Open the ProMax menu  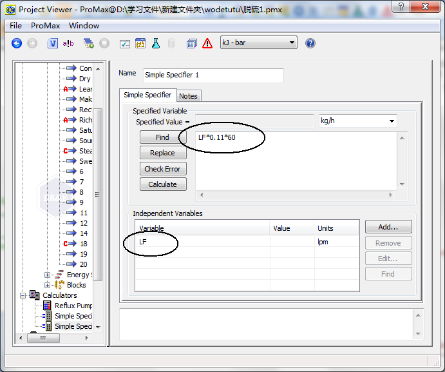pyautogui.click(x=45, y=26)
